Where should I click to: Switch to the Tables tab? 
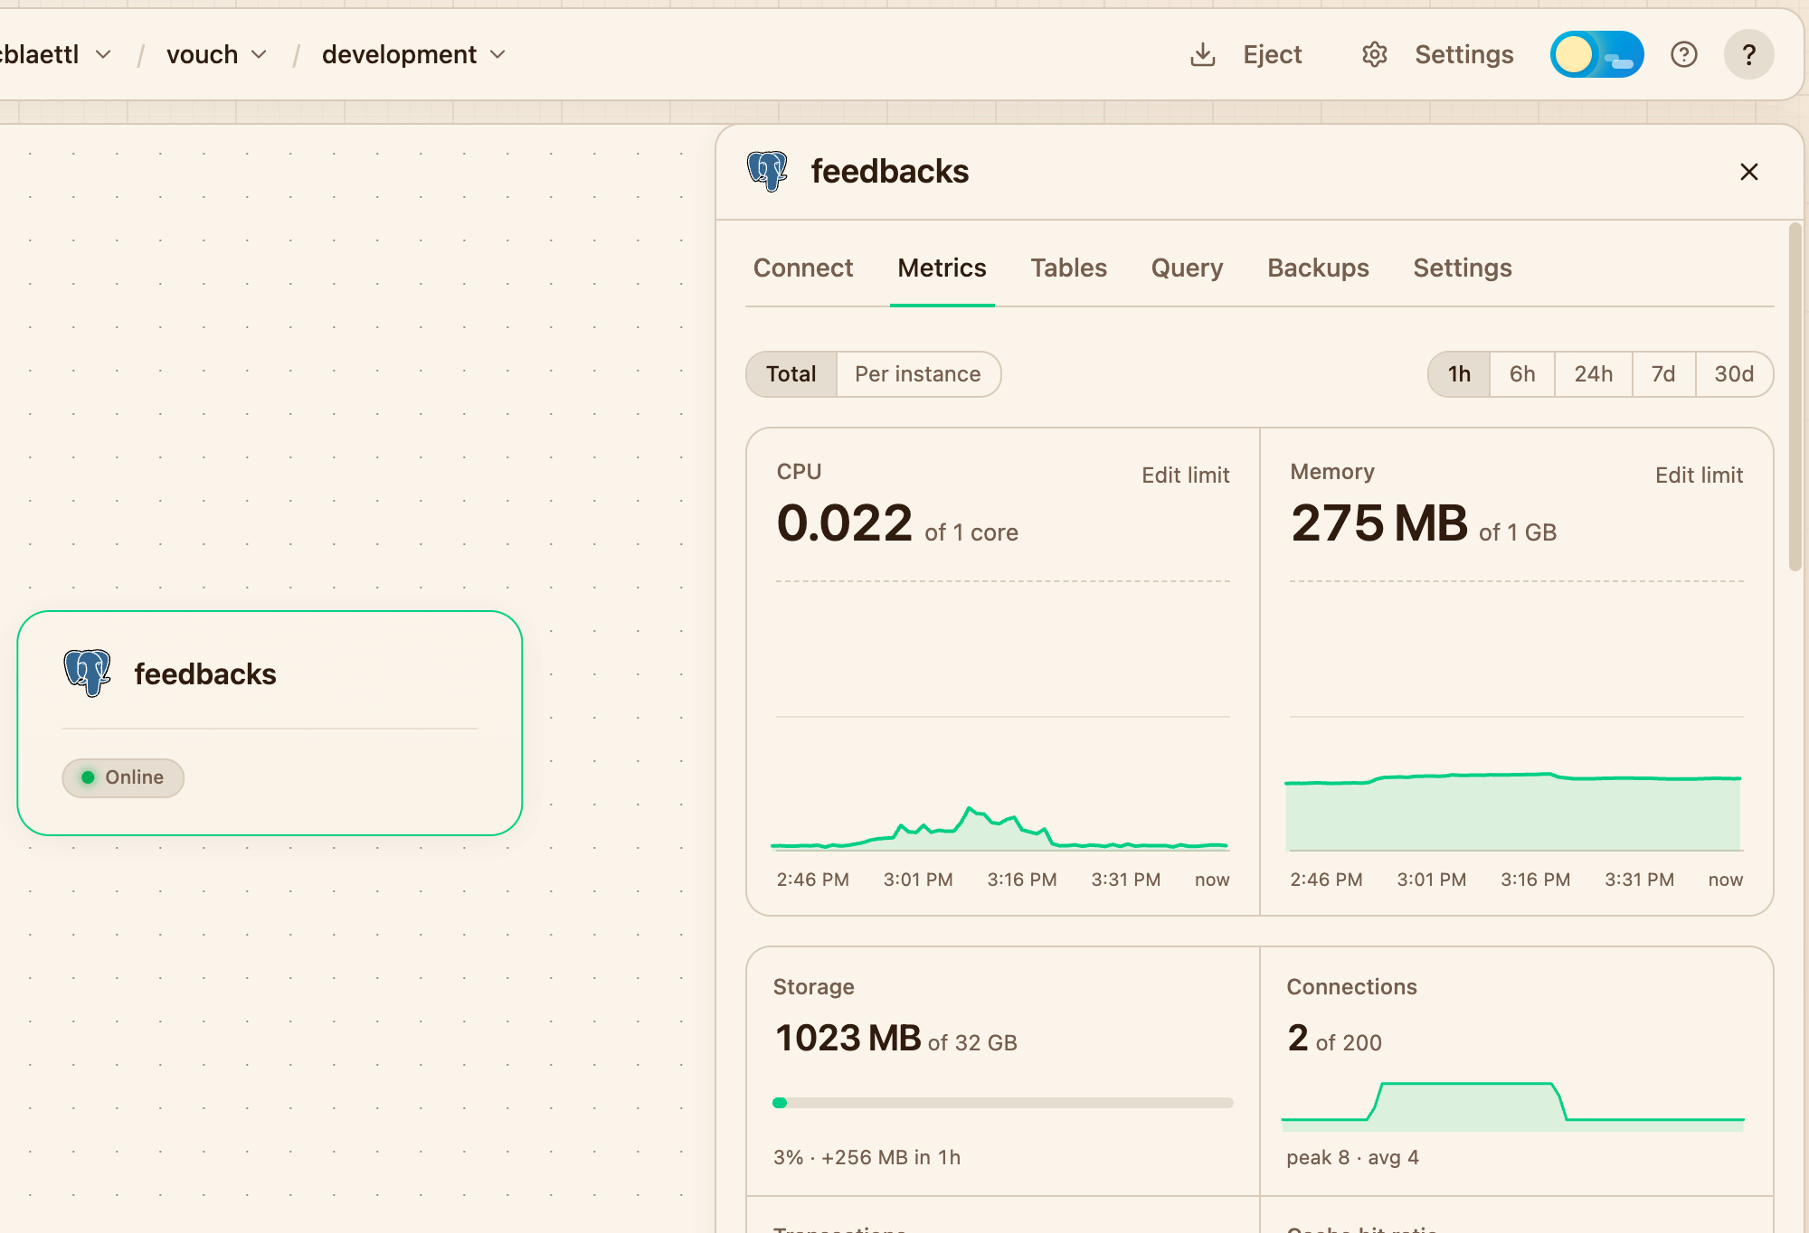1068,268
